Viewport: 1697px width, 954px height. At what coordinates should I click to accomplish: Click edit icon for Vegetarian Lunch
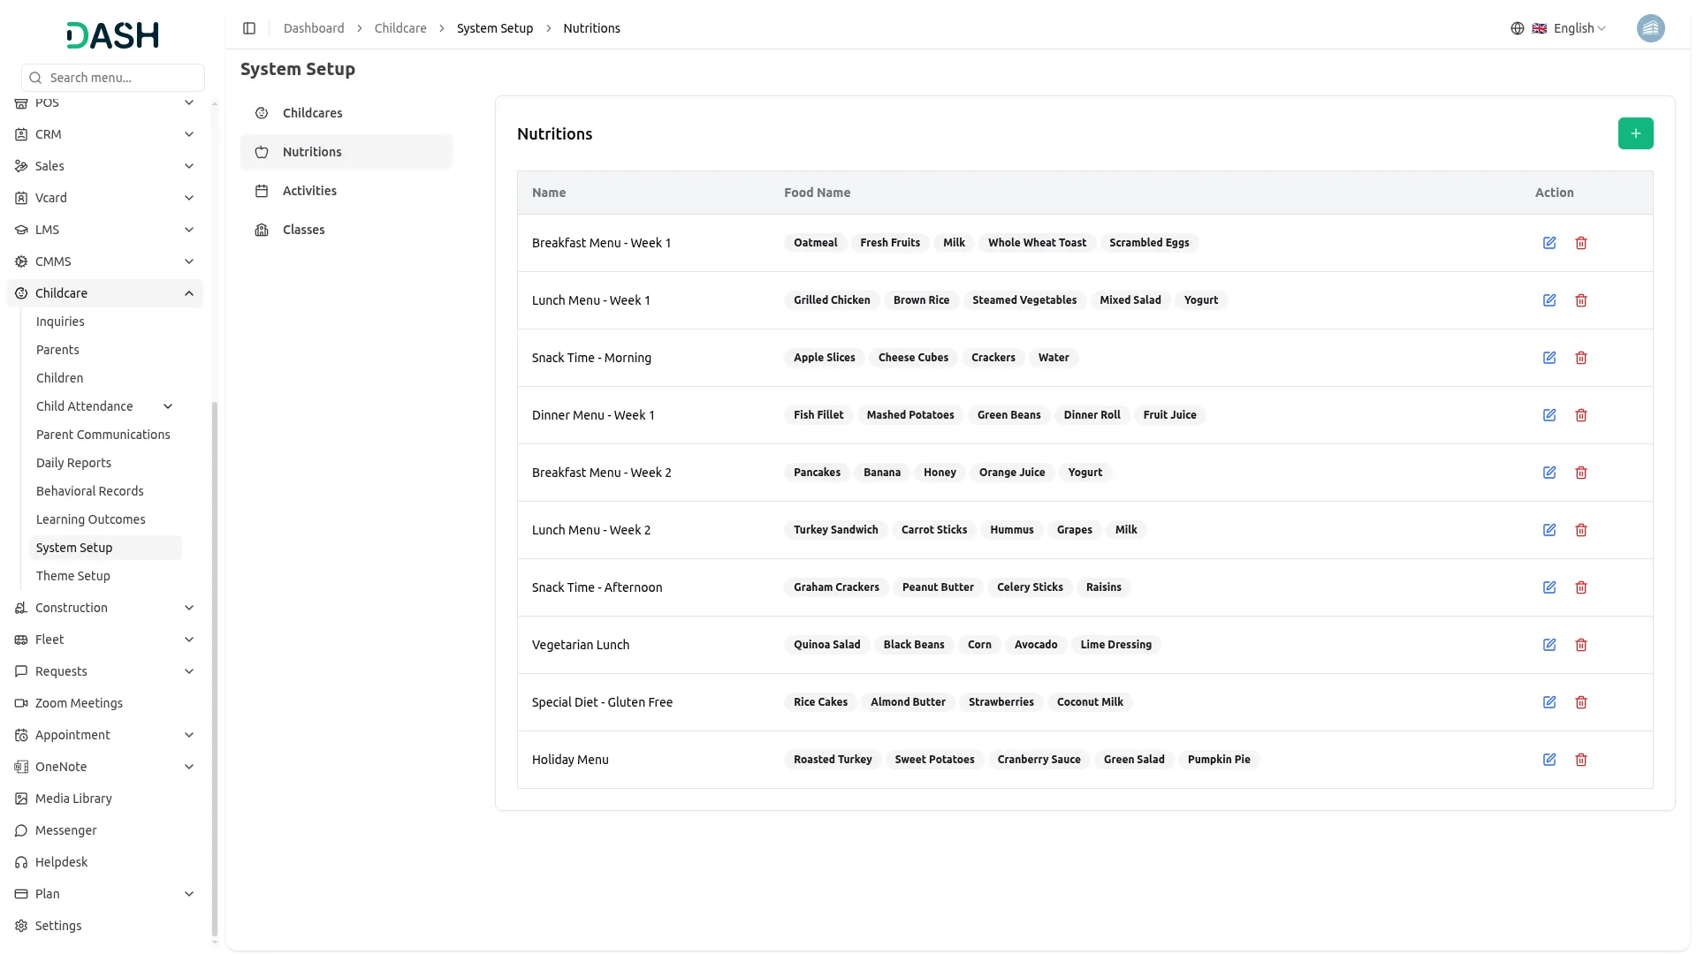point(1549,645)
